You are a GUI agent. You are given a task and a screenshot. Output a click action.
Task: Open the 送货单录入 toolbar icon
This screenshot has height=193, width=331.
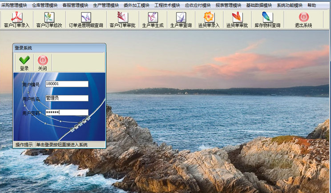[x=209, y=20]
